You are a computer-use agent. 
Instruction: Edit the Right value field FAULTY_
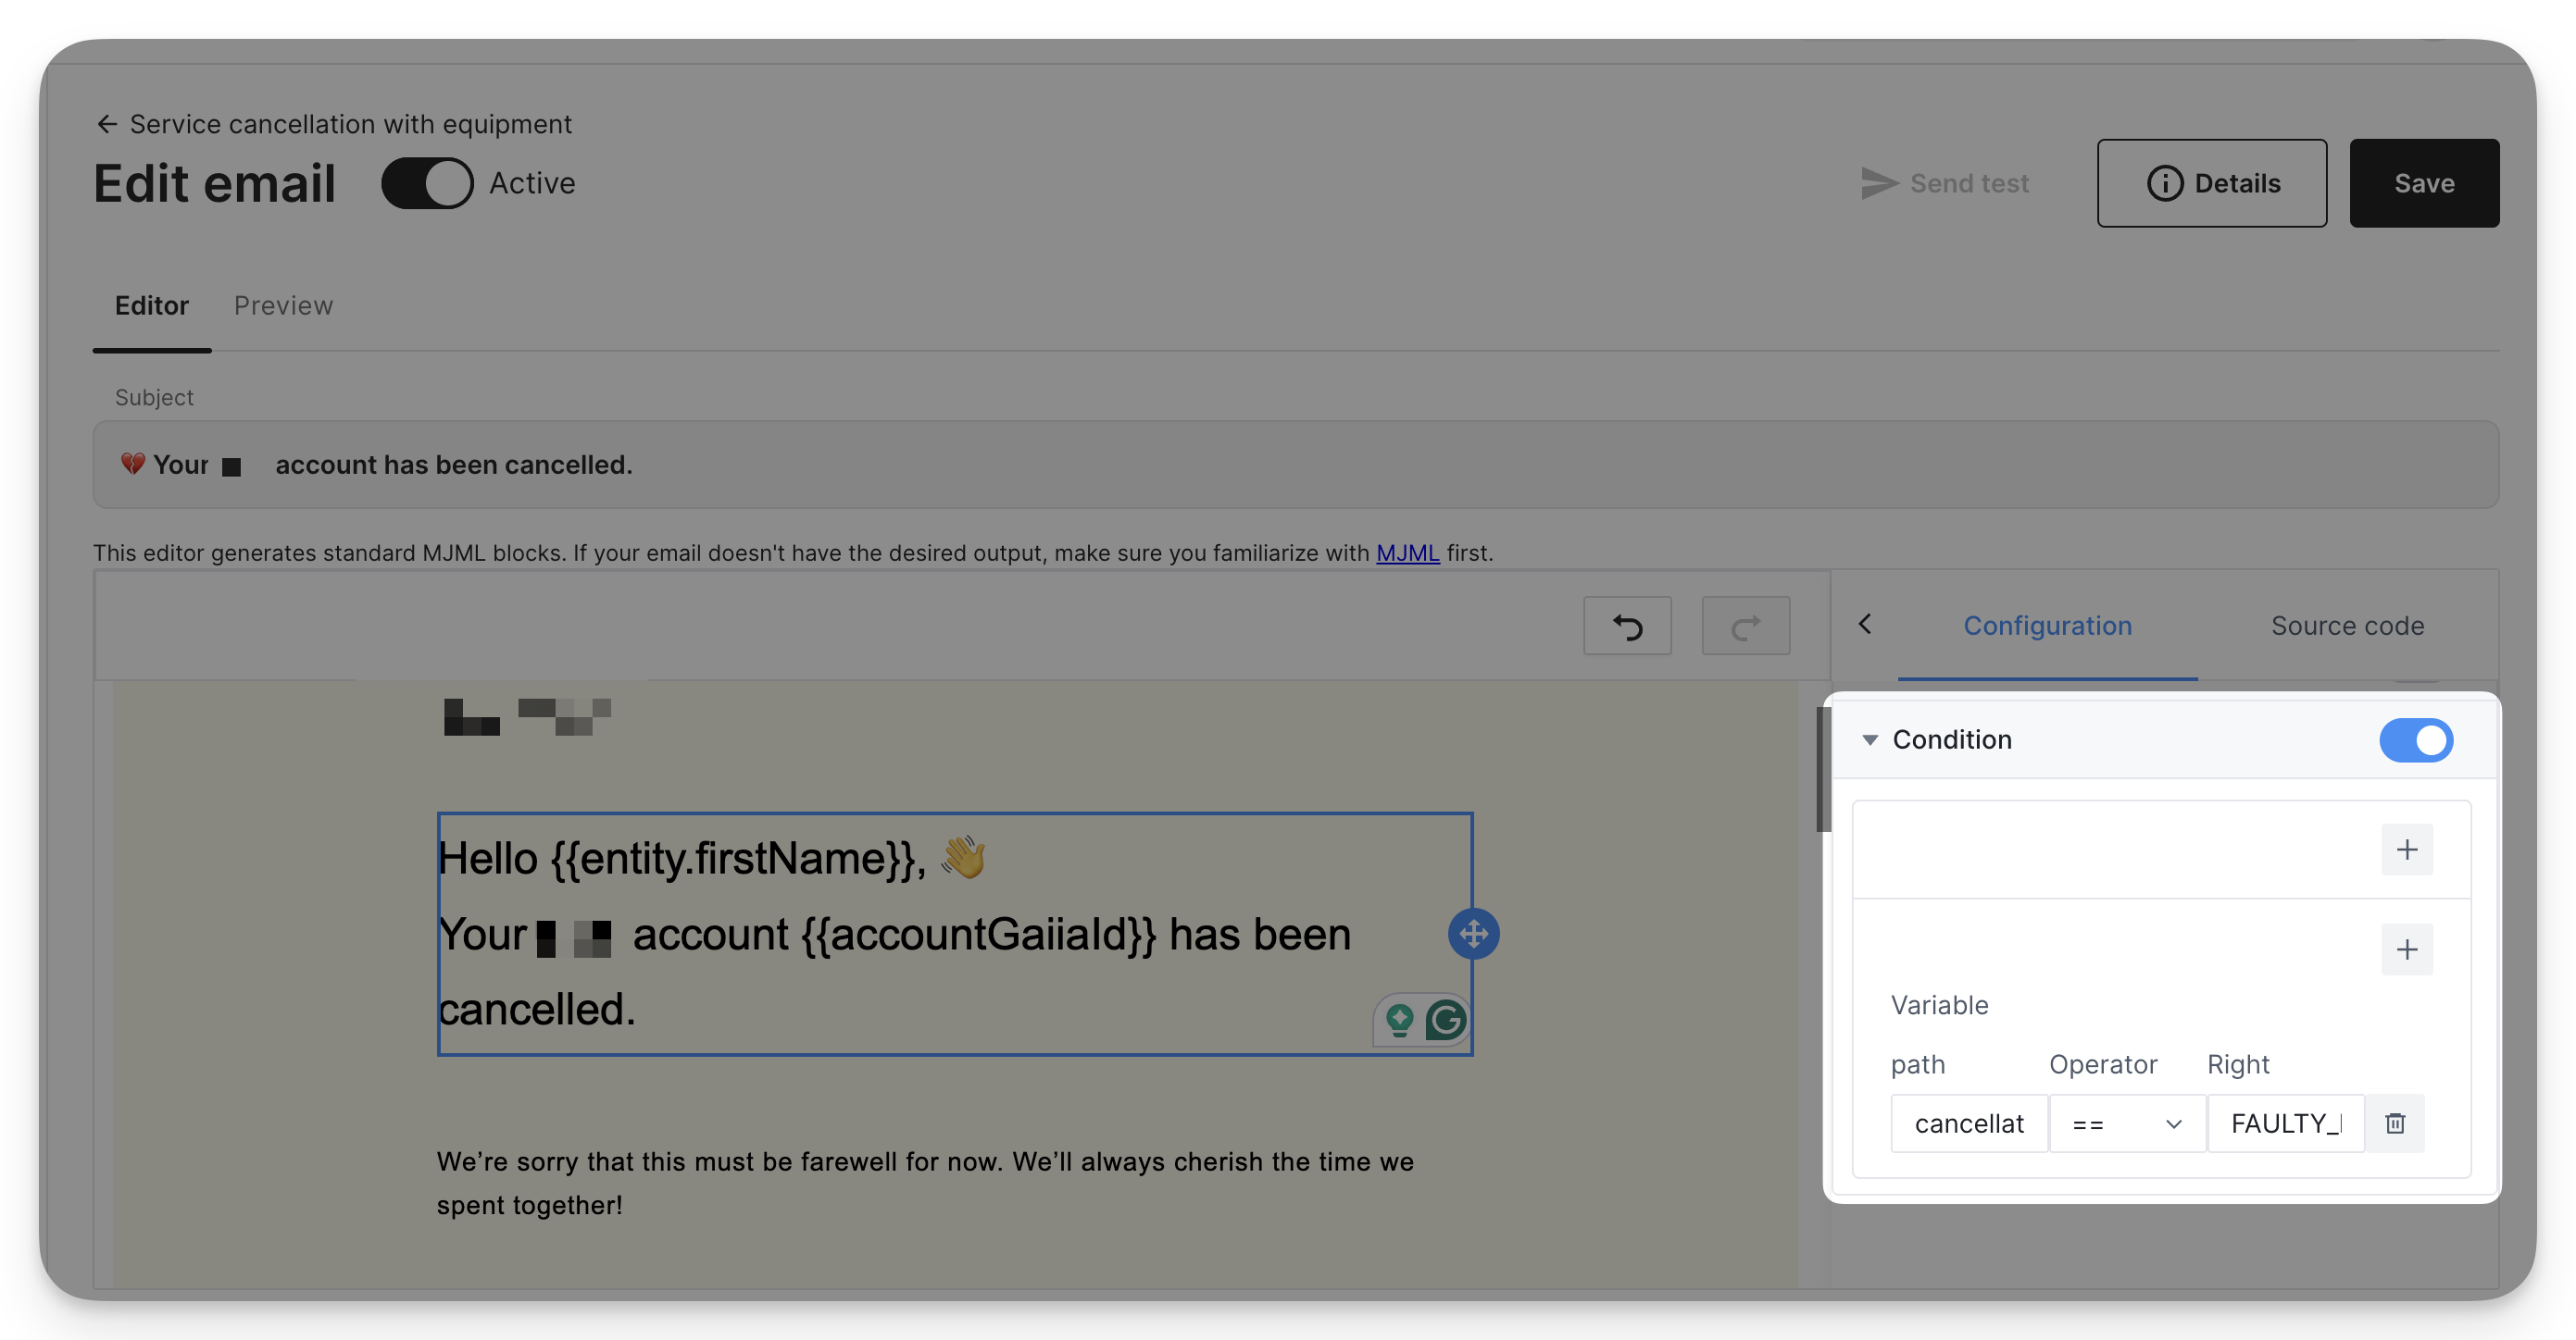coord(2285,1123)
